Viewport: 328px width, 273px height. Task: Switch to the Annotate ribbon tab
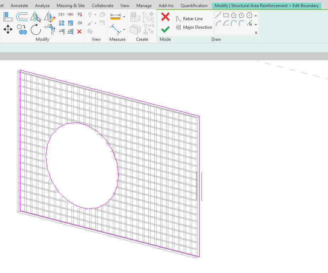click(19, 5)
